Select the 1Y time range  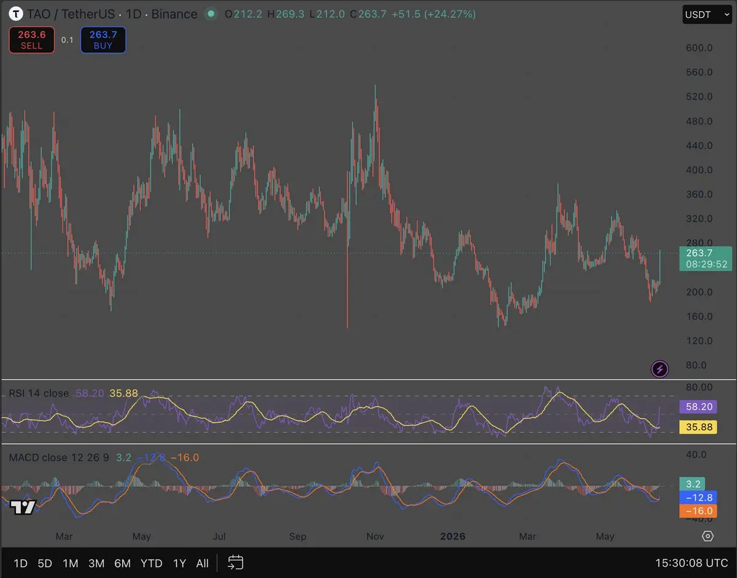click(179, 563)
